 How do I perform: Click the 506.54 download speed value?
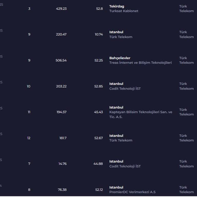pos(61,60)
